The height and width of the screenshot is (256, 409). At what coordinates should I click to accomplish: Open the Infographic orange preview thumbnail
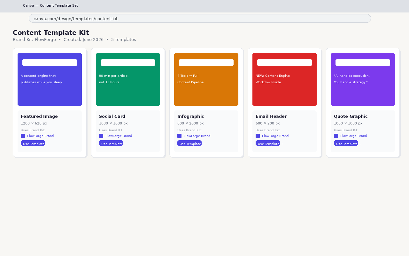tap(206, 79)
